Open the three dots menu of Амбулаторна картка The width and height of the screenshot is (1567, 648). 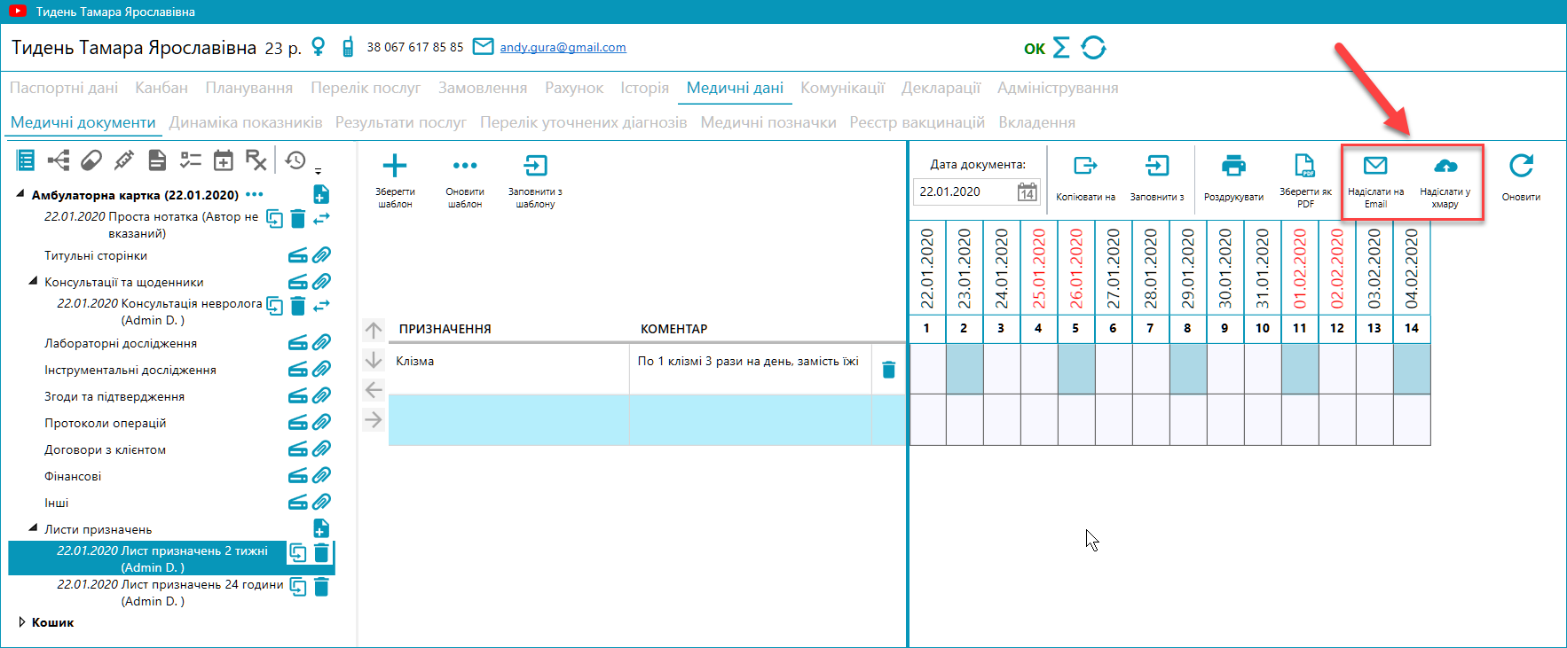pyautogui.click(x=255, y=194)
